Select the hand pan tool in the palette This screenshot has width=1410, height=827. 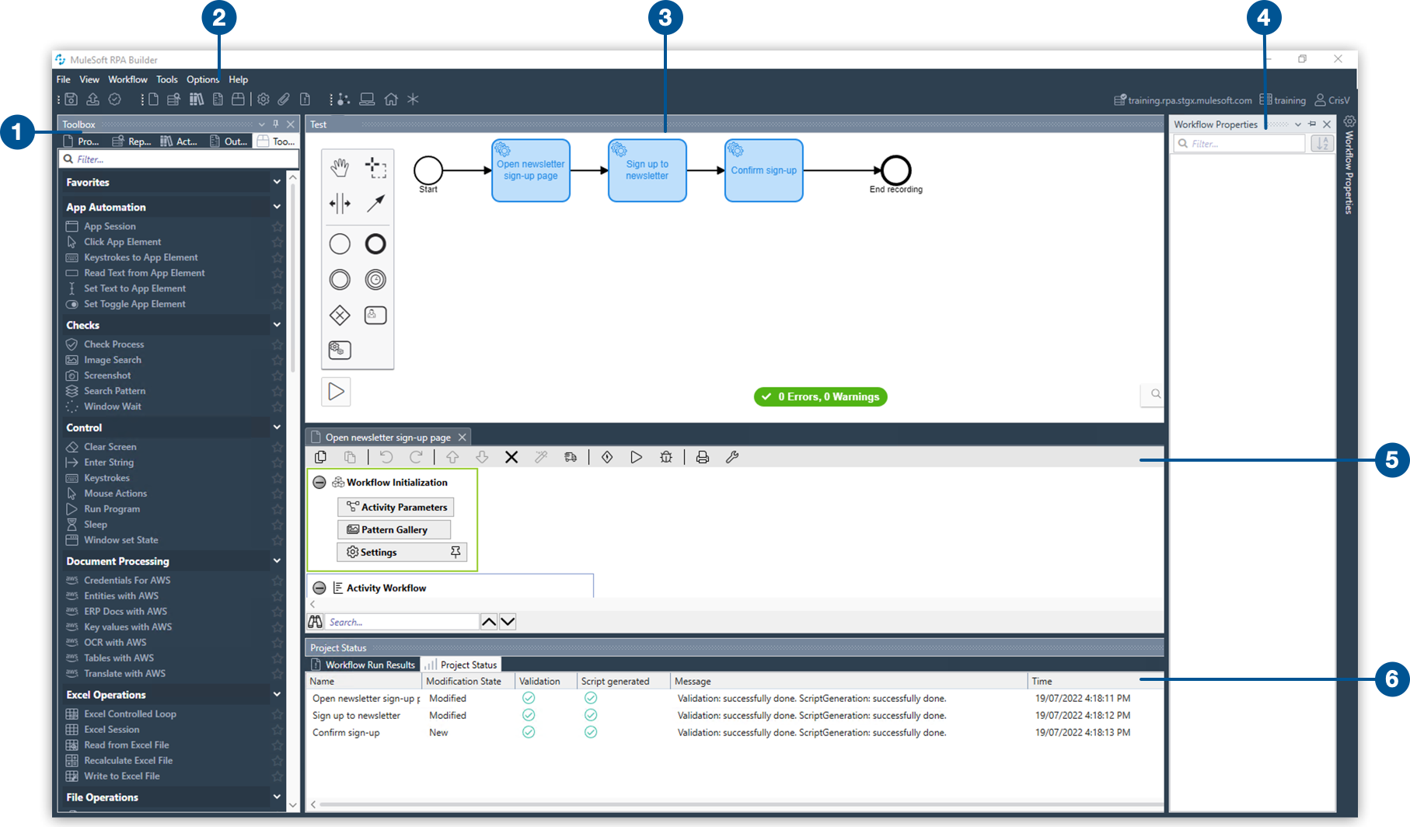[340, 167]
